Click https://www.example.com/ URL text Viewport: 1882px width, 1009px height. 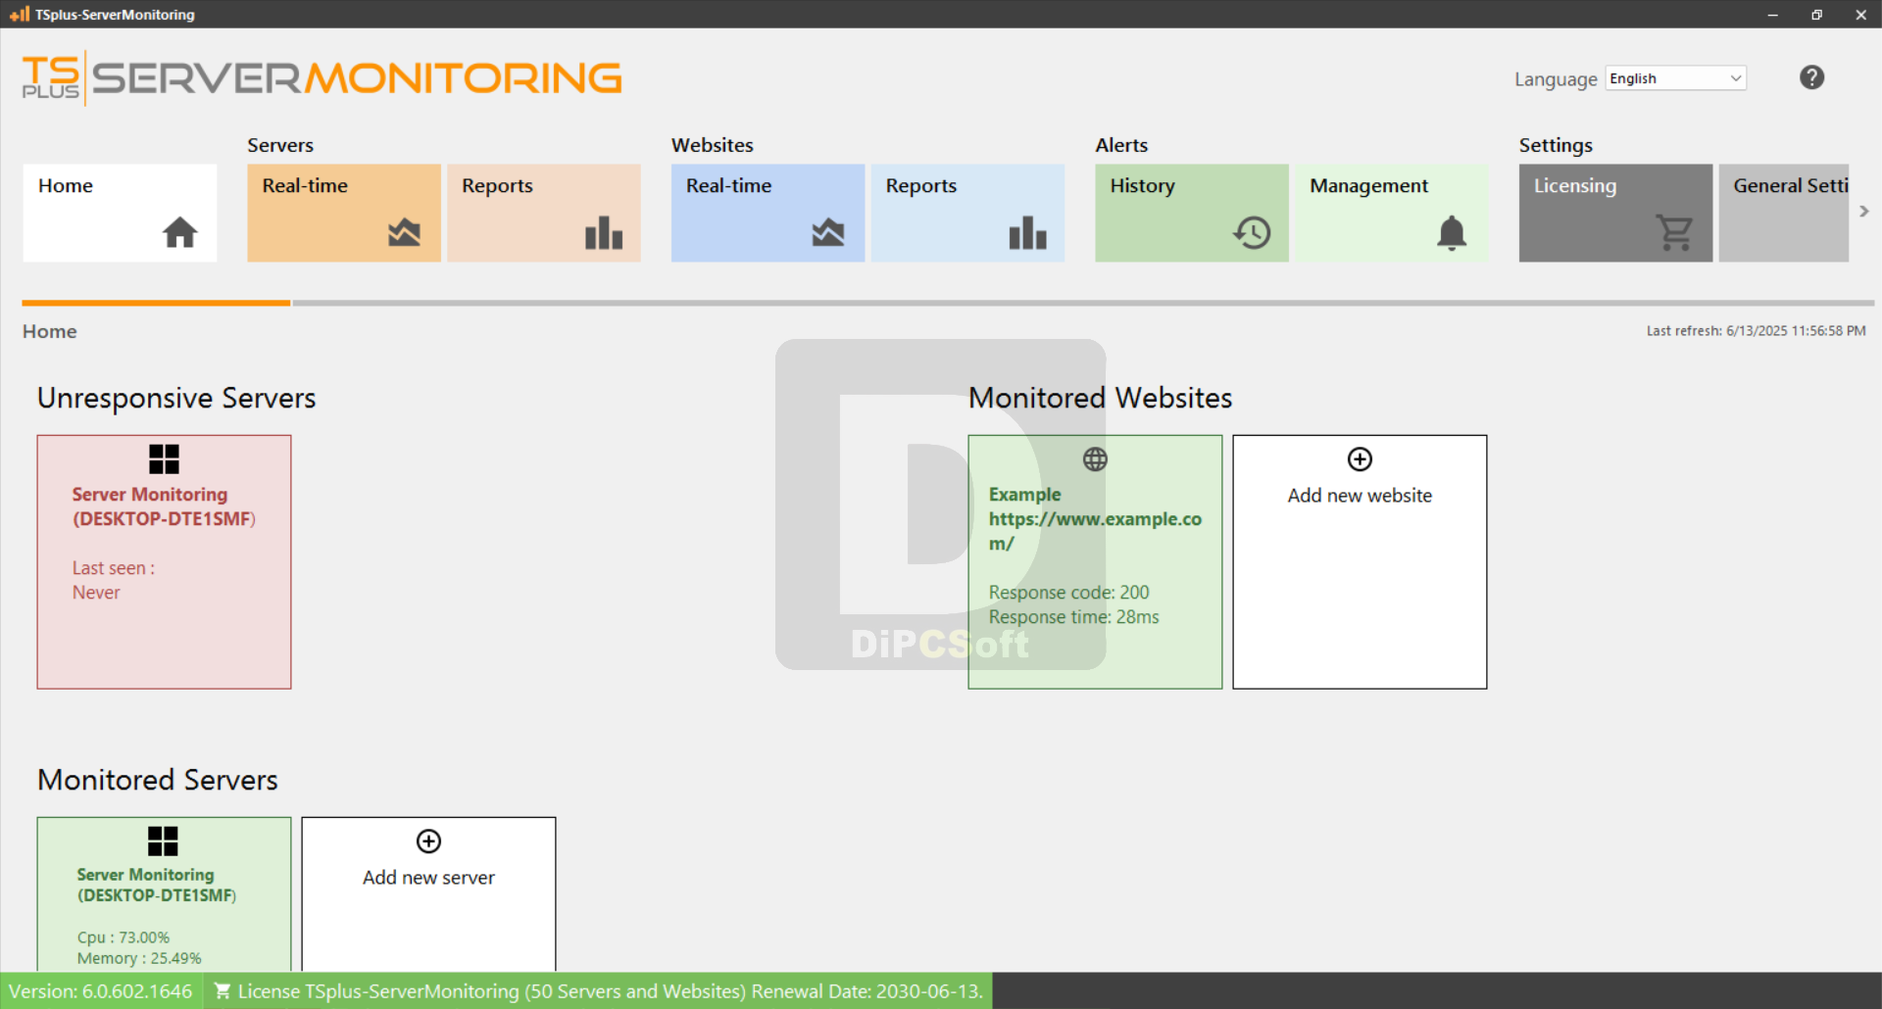[1095, 531]
